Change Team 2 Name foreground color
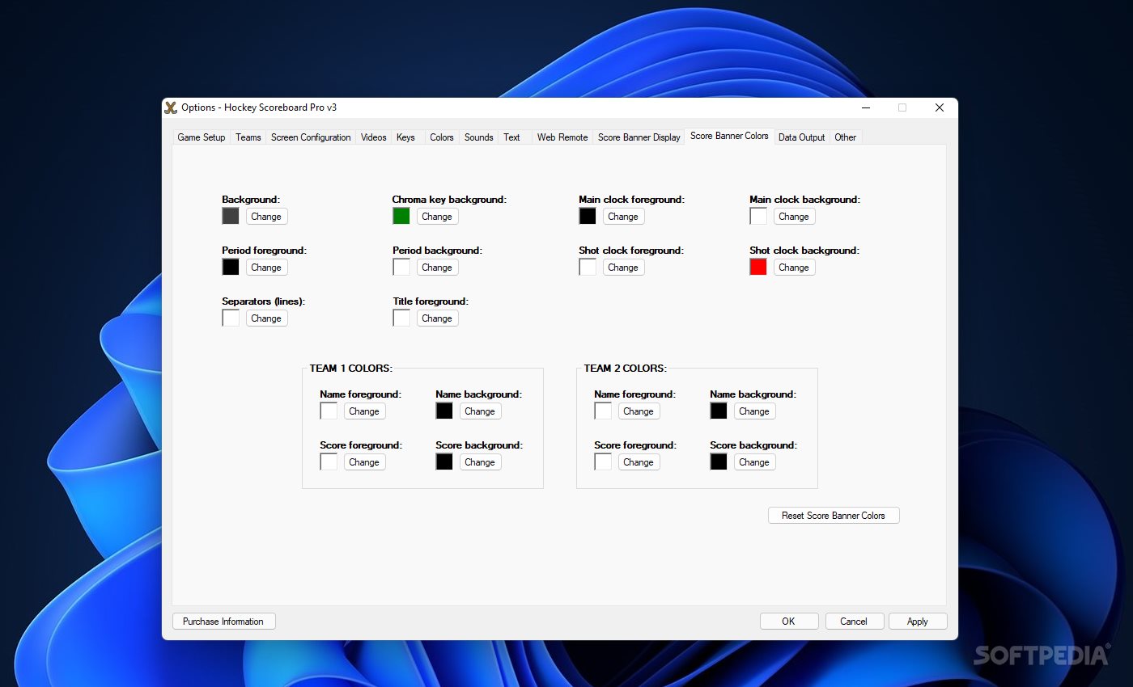The image size is (1133, 687). pyautogui.click(x=639, y=411)
